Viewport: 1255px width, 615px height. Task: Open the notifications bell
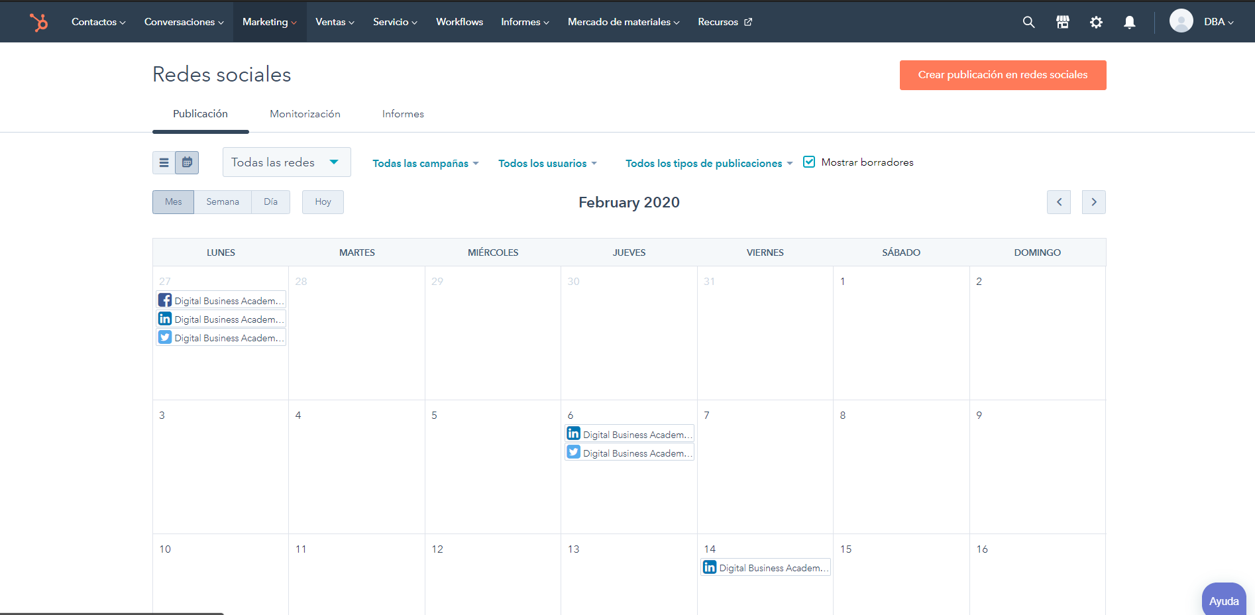[x=1130, y=22]
